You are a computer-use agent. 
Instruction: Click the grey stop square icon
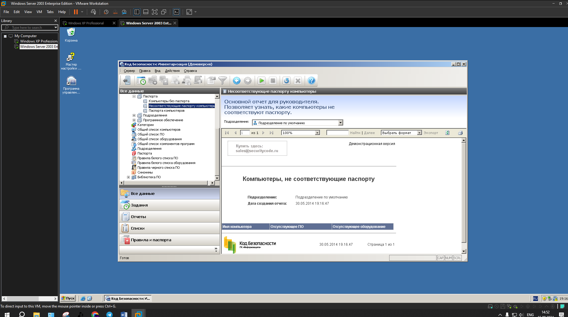(273, 81)
